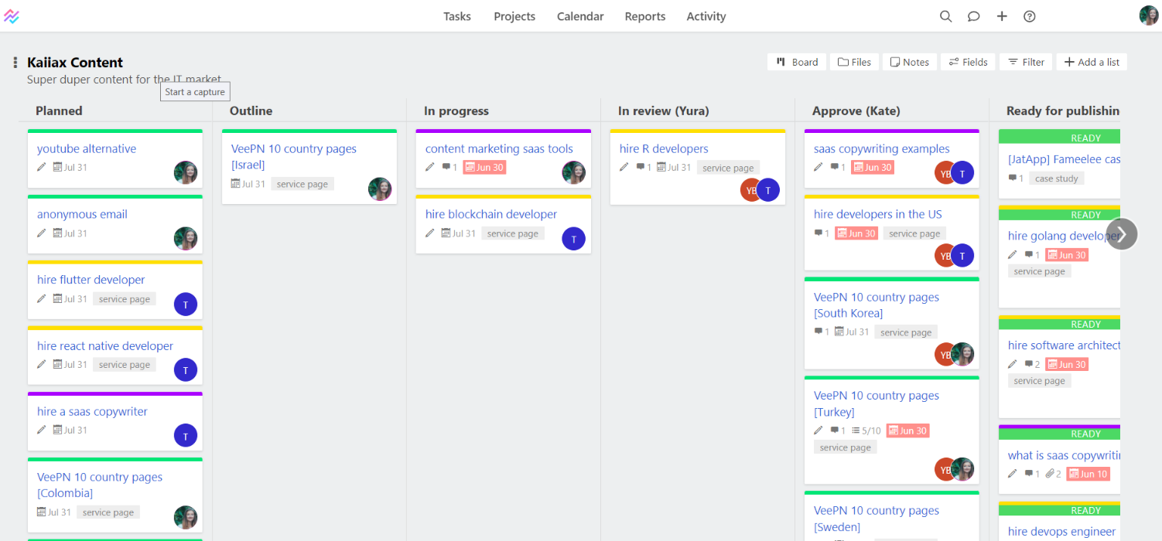
Task: Open the chat bubble messages icon
Action: [x=974, y=16]
